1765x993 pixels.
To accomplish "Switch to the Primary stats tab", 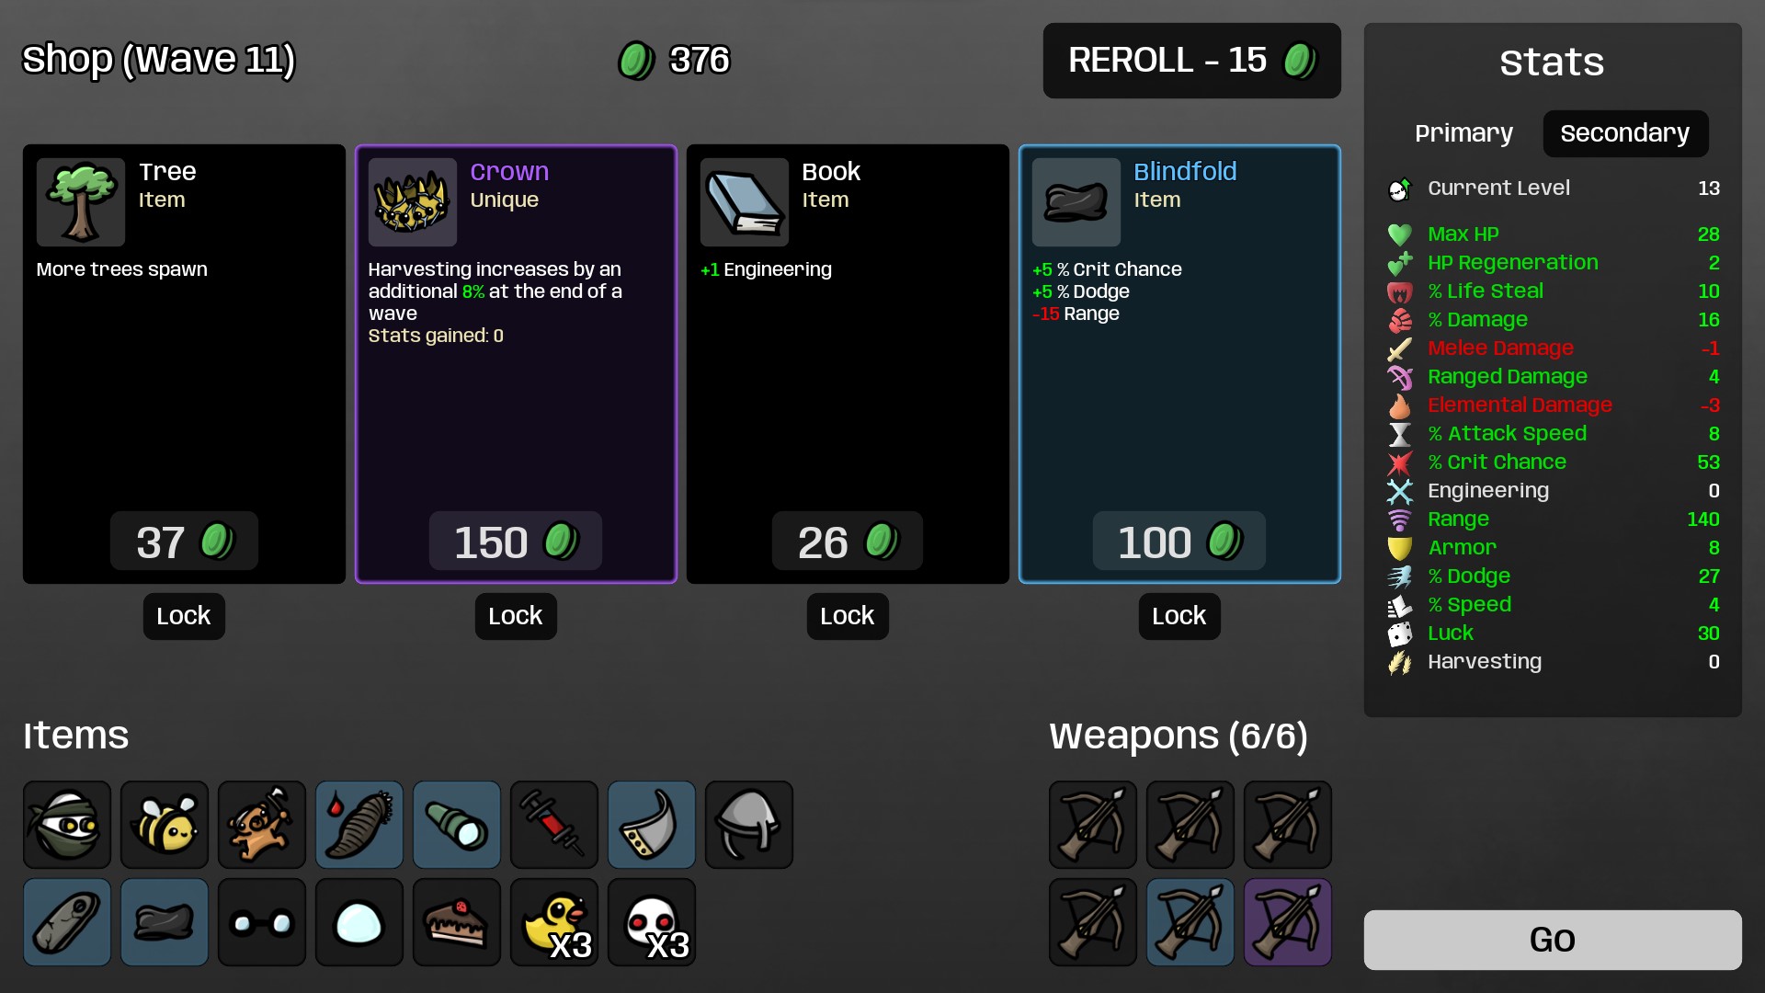I will pos(1463,133).
